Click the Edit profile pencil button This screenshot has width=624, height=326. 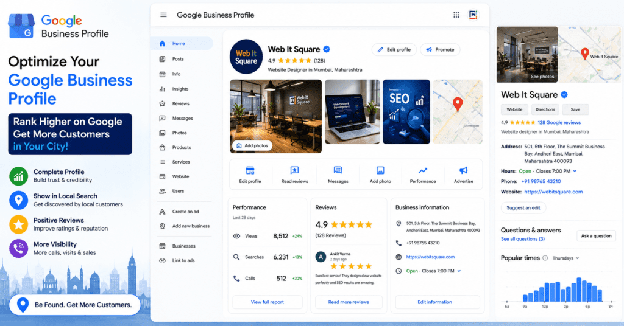click(x=394, y=50)
